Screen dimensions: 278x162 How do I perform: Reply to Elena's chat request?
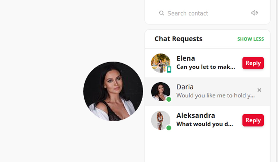coord(253,63)
